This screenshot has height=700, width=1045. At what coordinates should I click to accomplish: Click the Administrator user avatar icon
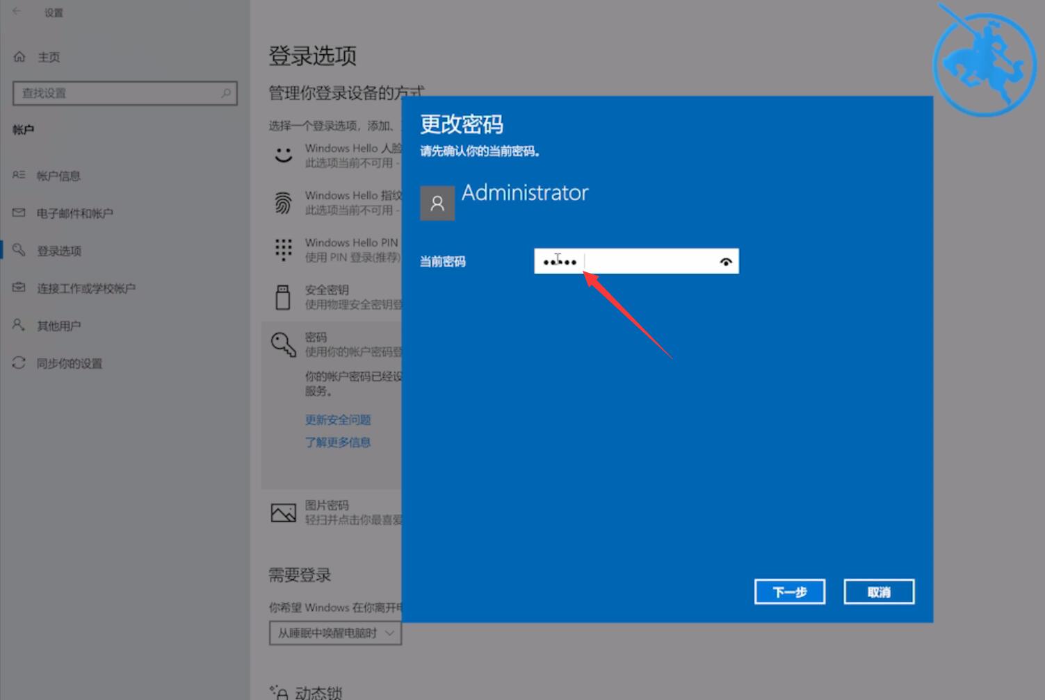437,203
